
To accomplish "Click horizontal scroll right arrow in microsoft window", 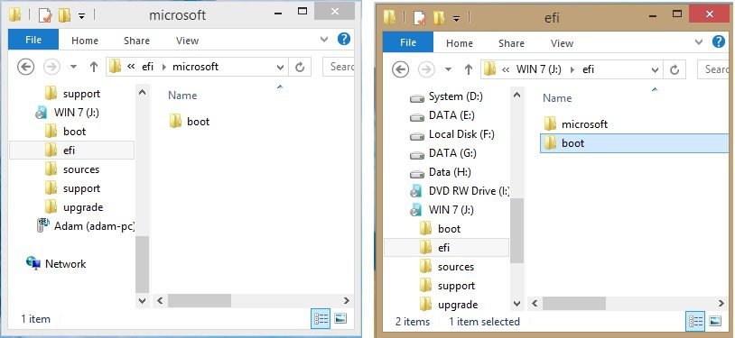I will tap(347, 300).
